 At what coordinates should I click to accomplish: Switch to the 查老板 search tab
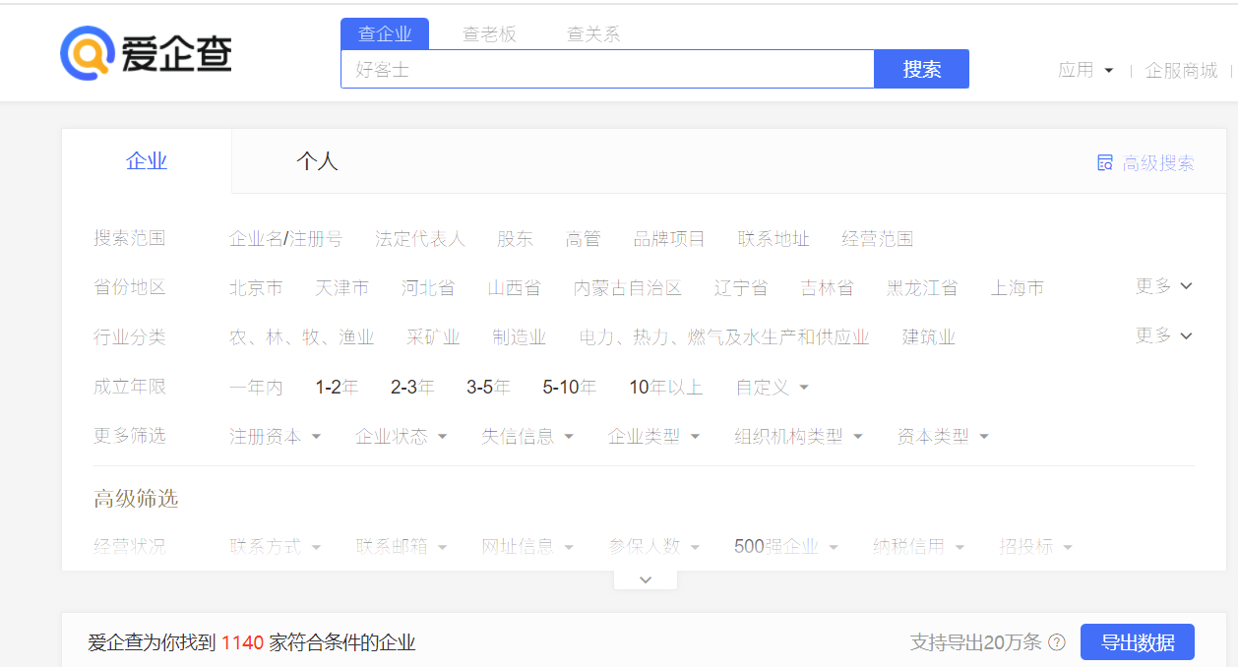(x=489, y=34)
